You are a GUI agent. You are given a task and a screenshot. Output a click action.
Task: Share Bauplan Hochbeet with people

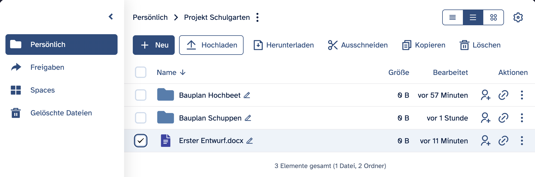click(485, 95)
